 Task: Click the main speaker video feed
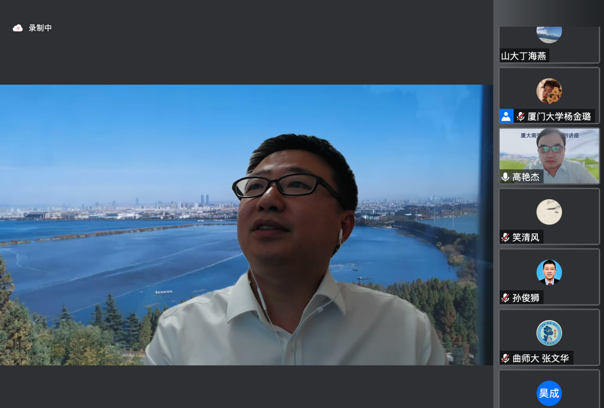246,225
